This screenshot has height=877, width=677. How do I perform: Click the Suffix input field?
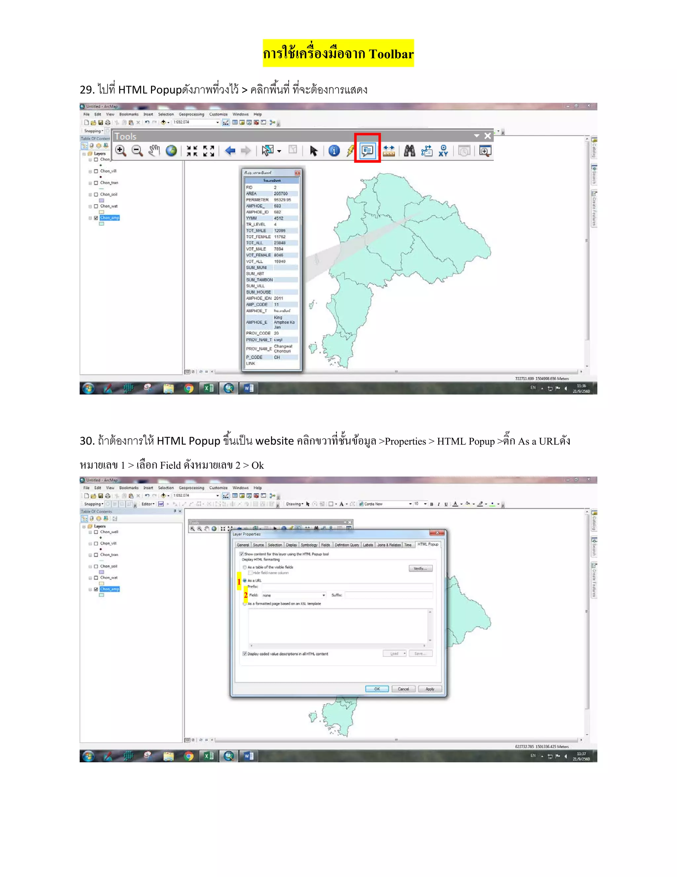tap(389, 595)
